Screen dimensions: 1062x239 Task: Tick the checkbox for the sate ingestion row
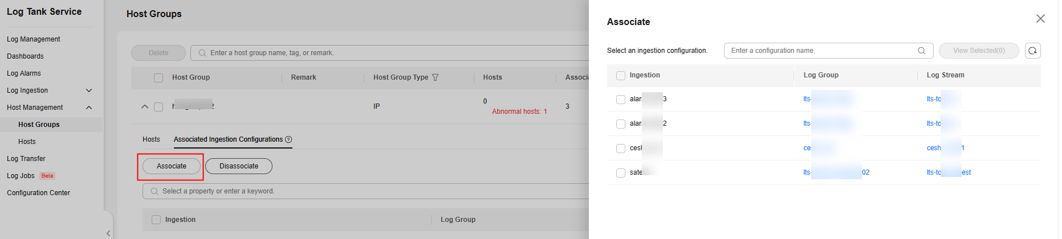coord(621,172)
